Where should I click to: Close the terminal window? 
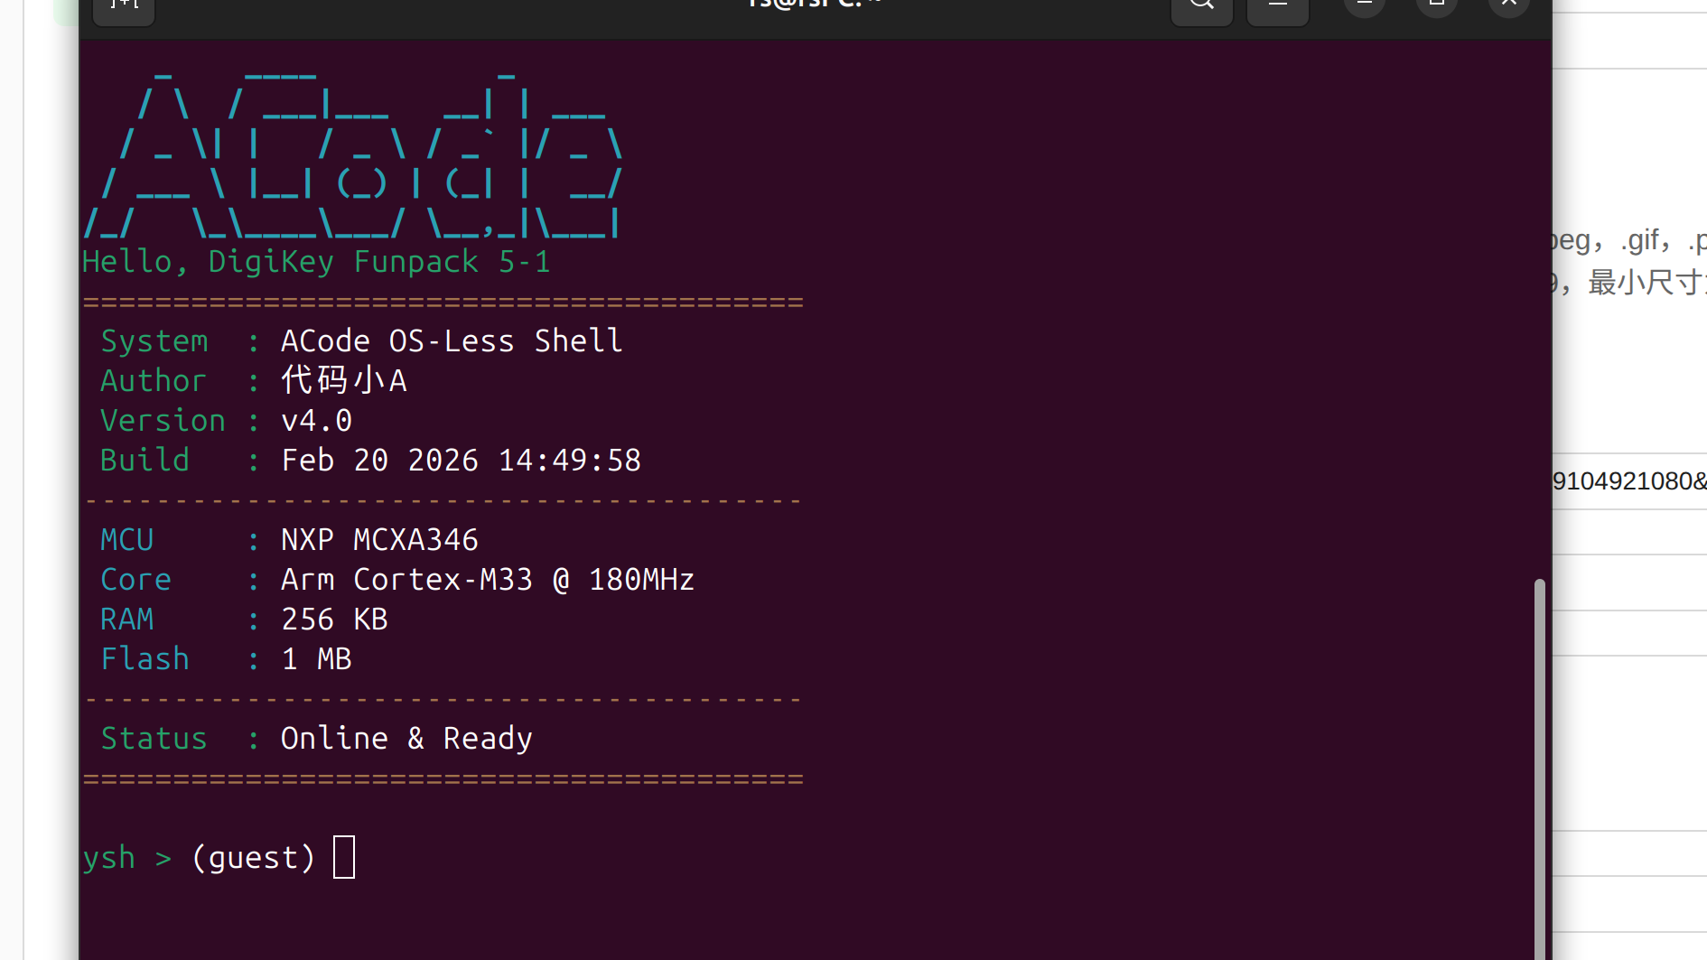[1508, 5]
